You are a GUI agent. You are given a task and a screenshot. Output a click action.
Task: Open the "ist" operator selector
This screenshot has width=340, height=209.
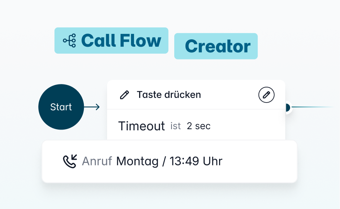(x=176, y=126)
